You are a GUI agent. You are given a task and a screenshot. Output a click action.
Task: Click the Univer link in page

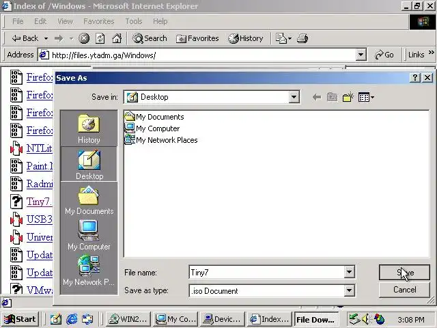pyautogui.click(x=40, y=237)
